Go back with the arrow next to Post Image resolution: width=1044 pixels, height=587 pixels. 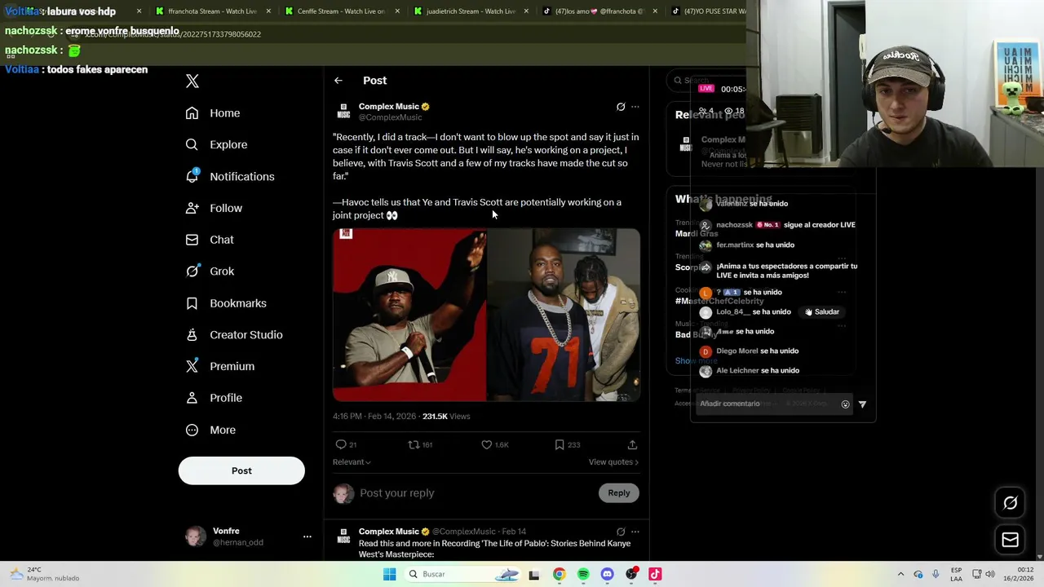click(x=338, y=81)
